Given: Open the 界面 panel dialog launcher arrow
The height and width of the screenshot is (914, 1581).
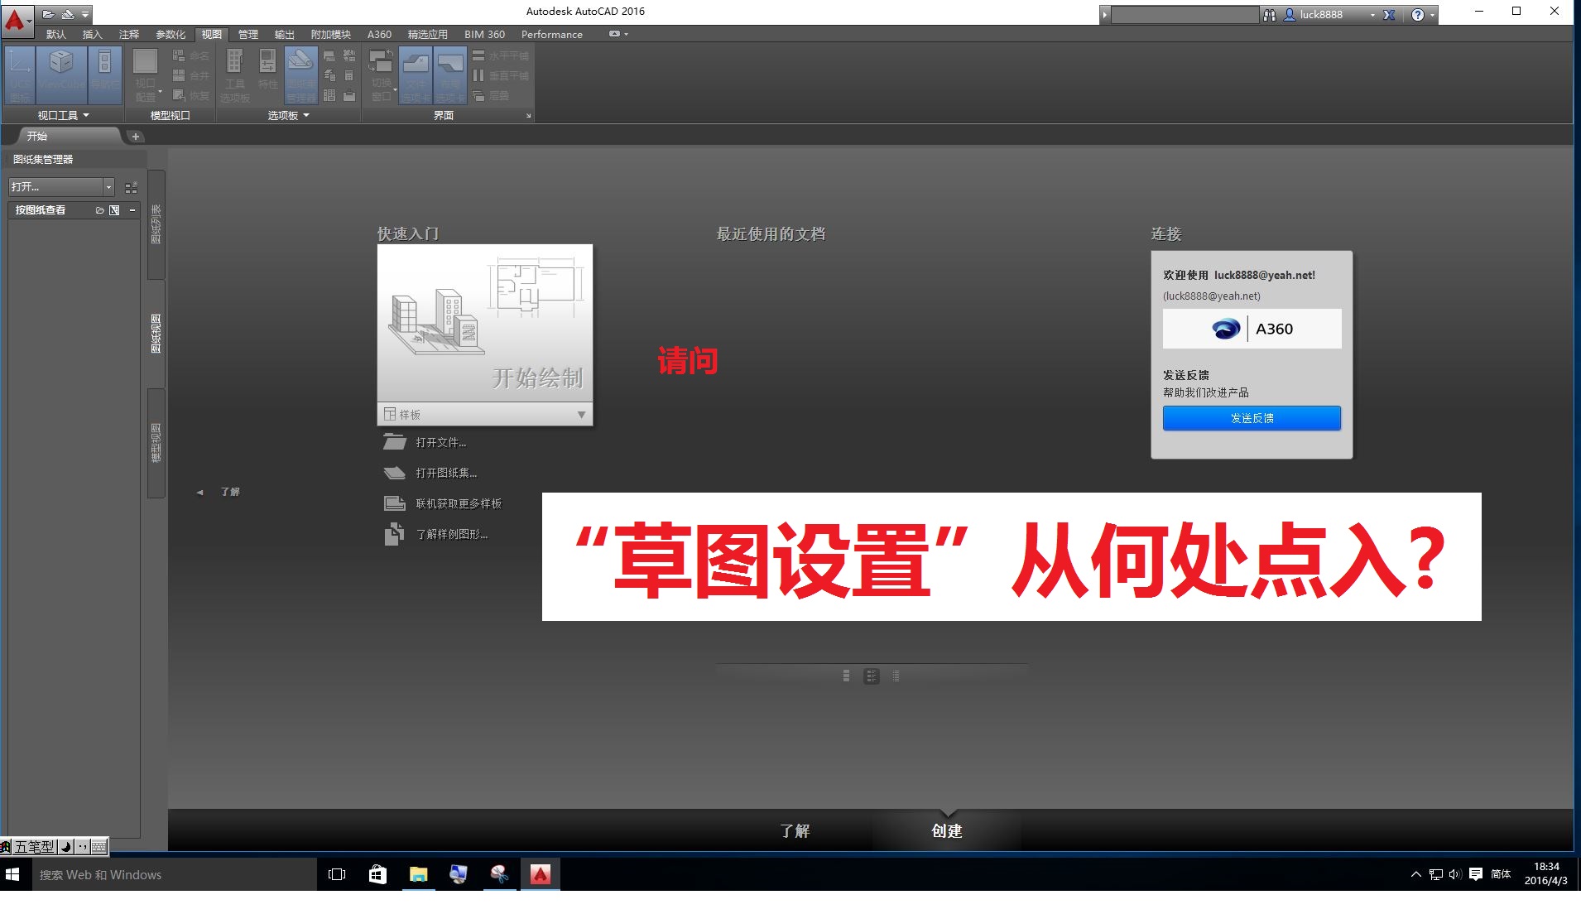Looking at the screenshot, I should (528, 116).
